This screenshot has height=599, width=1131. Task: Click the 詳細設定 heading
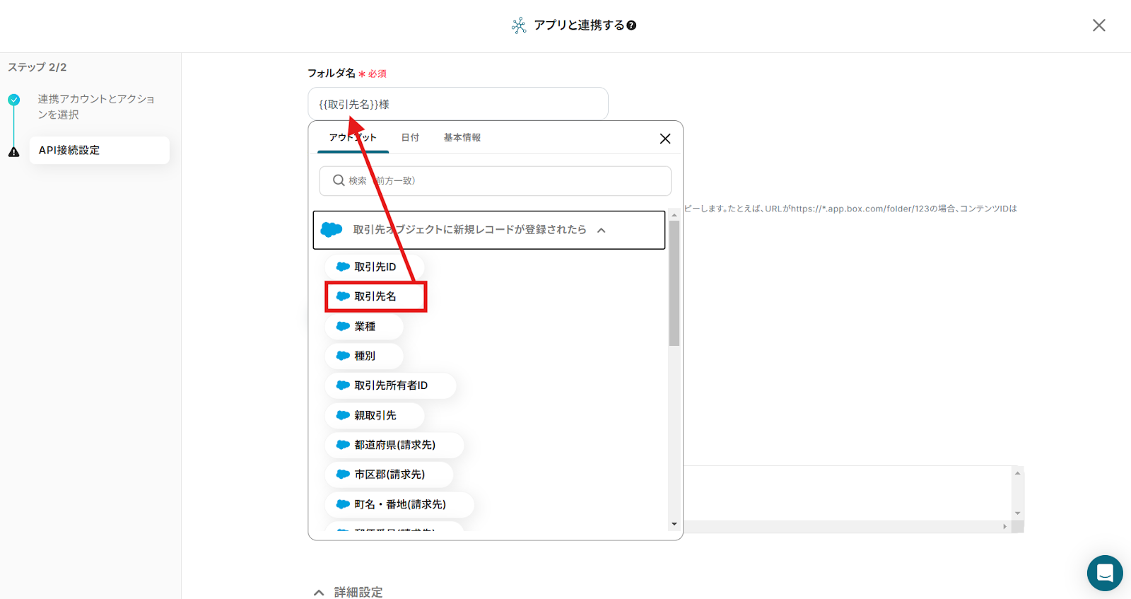click(358, 592)
